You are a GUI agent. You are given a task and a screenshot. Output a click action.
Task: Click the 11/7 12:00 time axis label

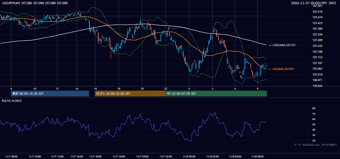coord(57,157)
